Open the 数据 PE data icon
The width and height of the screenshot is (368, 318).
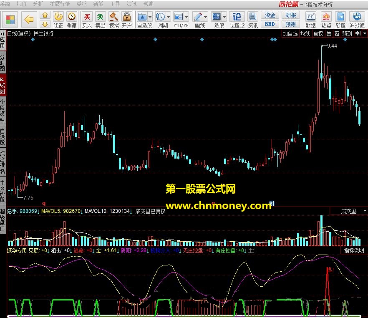(x=310, y=17)
